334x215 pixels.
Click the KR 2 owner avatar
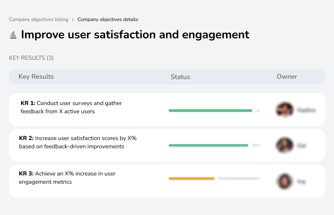pos(285,145)
